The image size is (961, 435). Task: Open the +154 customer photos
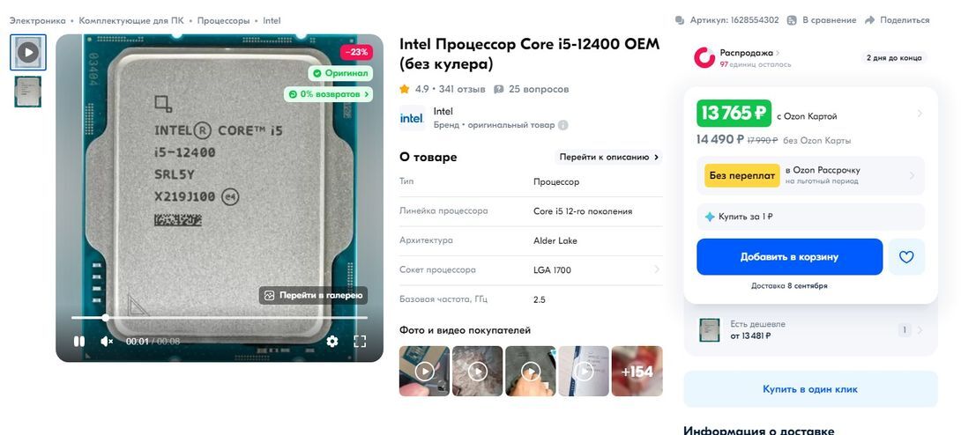tap(637, 372)
